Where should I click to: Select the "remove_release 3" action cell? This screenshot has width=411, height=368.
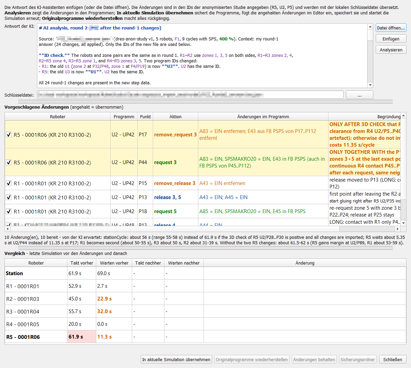(x=175, y=183)
